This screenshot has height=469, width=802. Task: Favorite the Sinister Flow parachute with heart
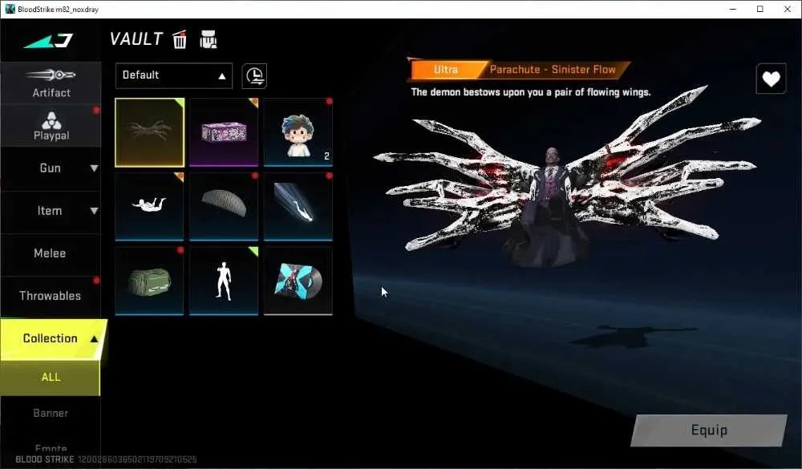click(x=771, y=79)
